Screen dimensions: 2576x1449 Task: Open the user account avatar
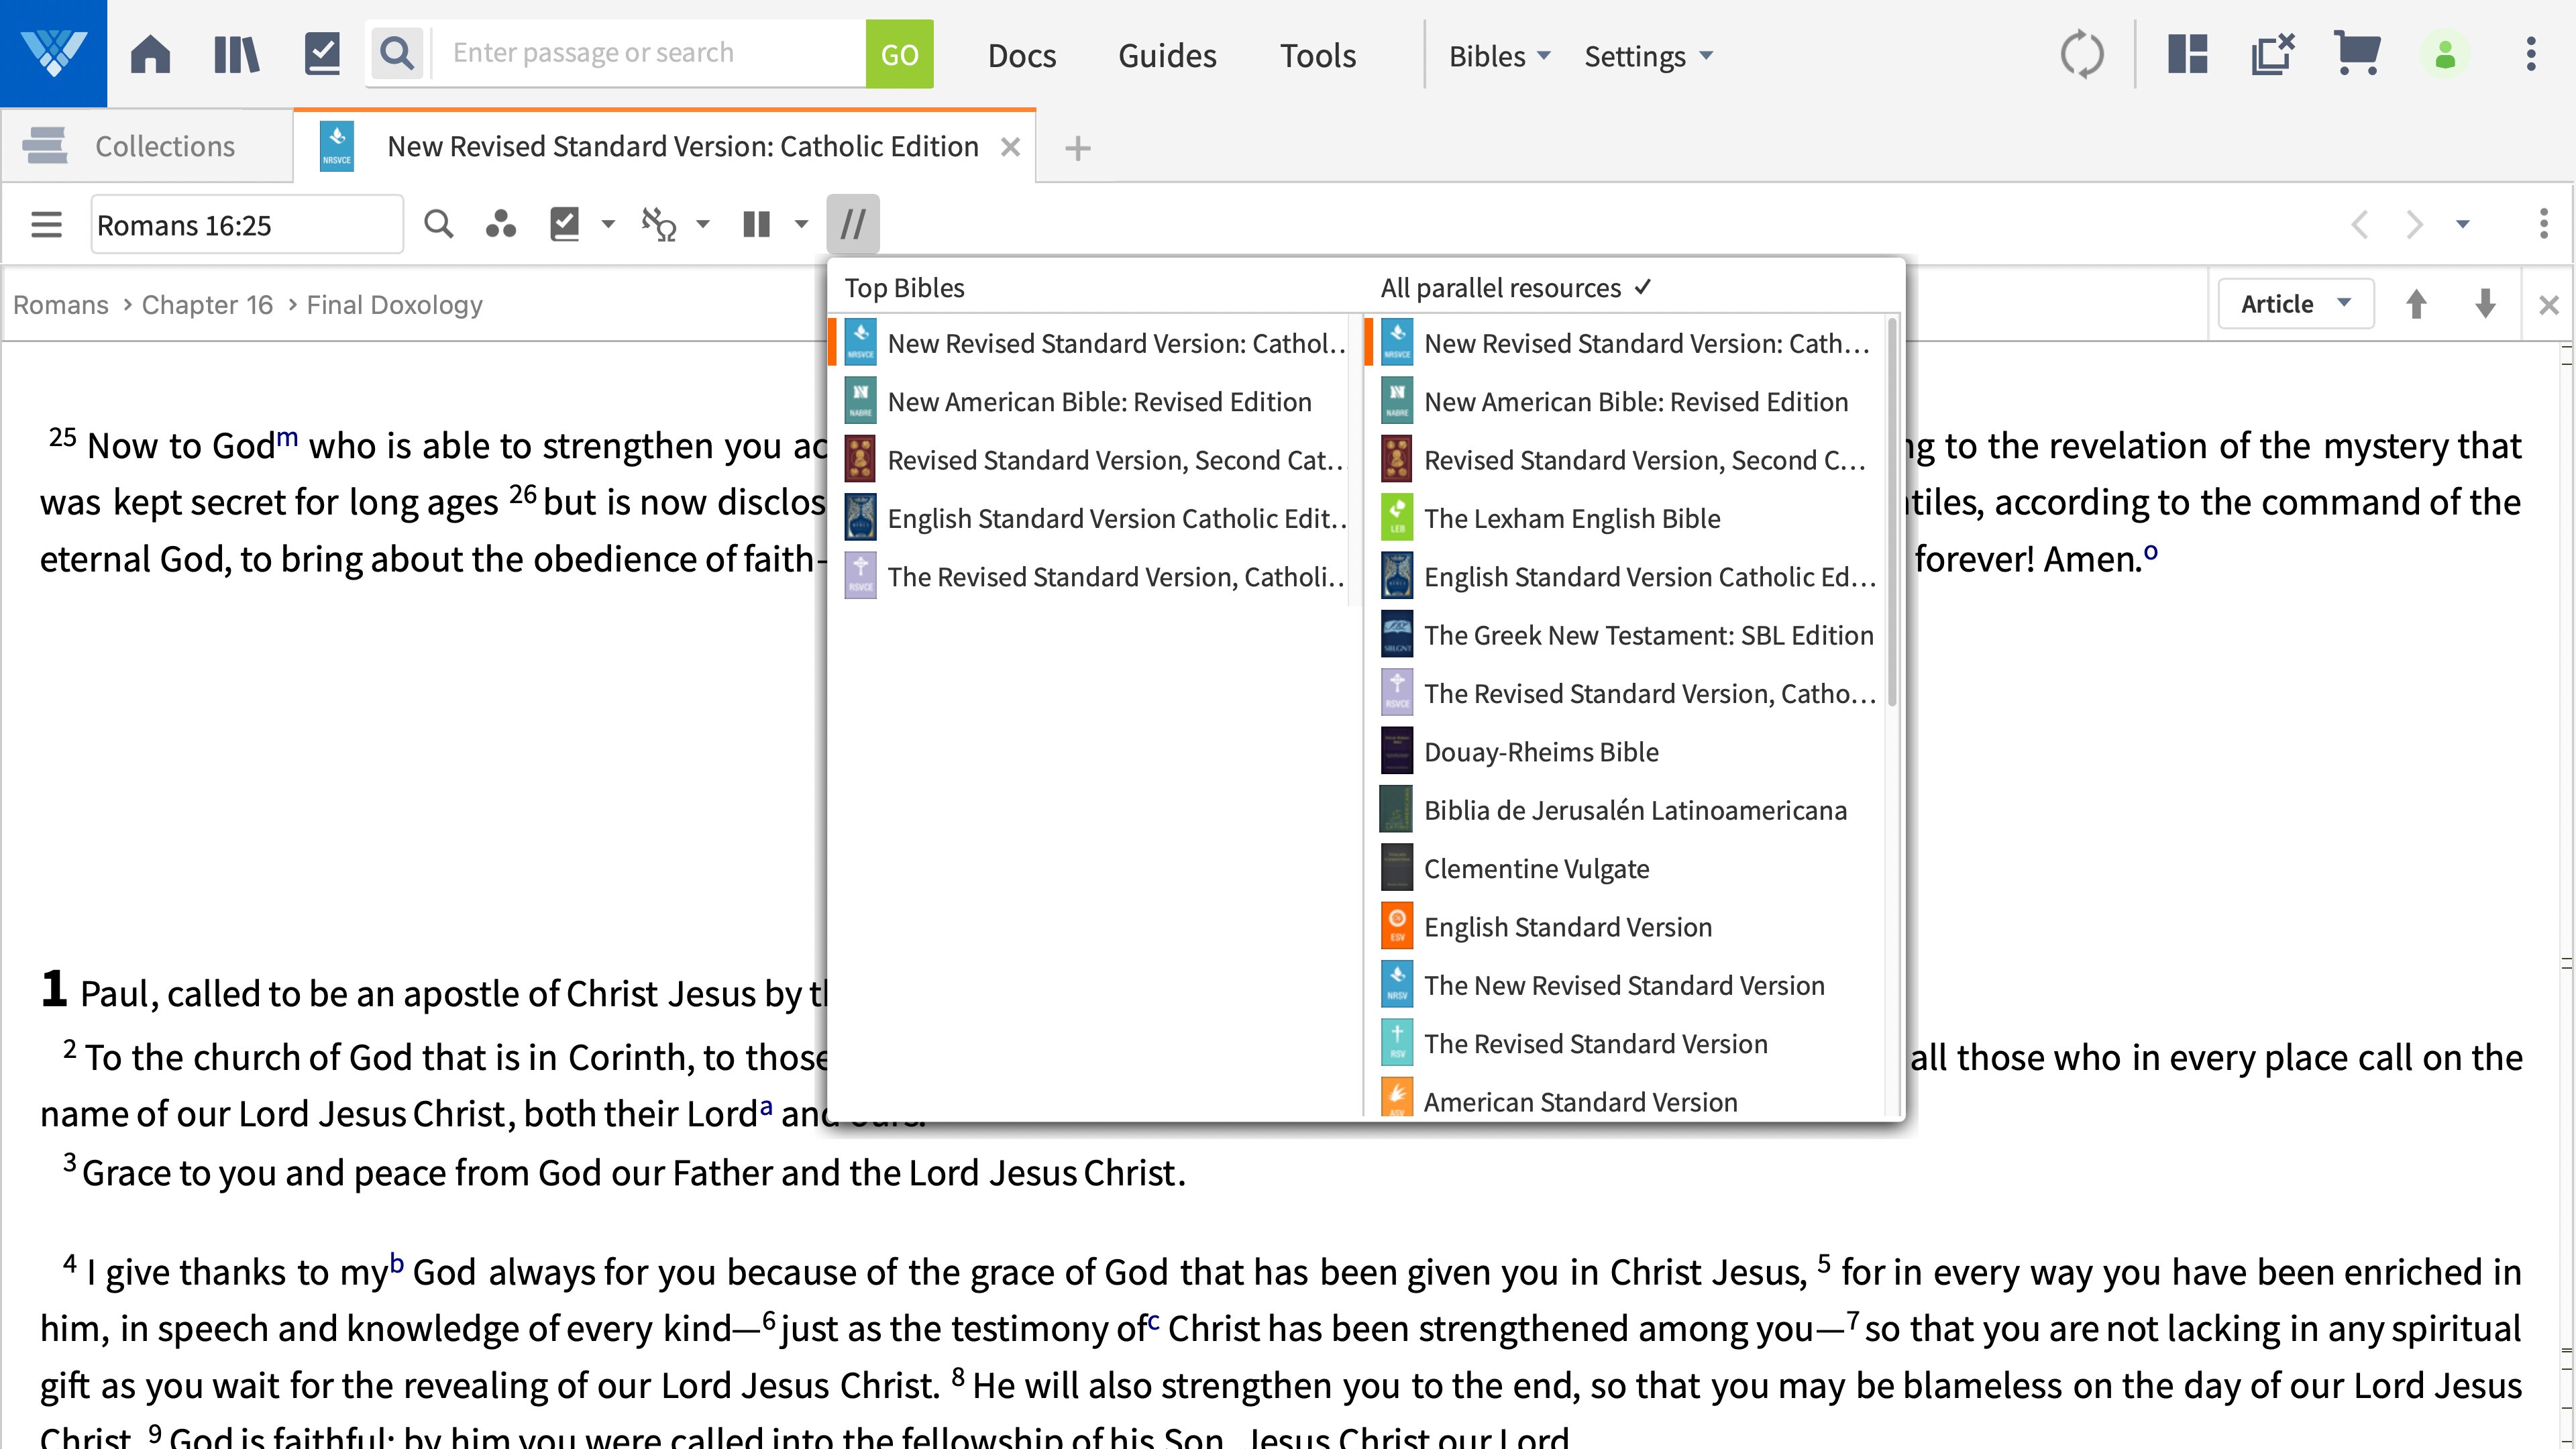point(2445,54)
